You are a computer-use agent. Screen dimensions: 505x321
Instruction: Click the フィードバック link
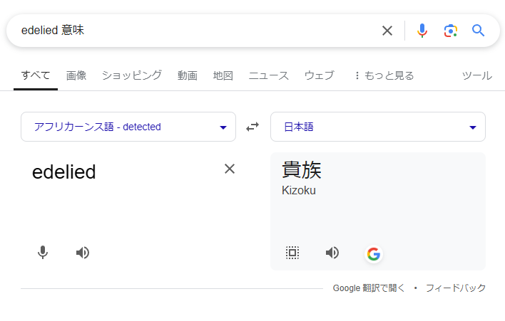click(456, 288)
